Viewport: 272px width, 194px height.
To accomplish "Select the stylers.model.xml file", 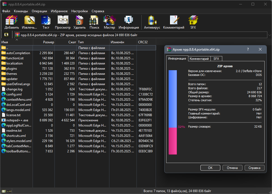I will 78,141.
